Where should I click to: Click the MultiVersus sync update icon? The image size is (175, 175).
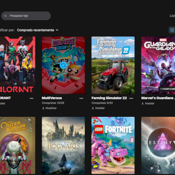[63, 65]
